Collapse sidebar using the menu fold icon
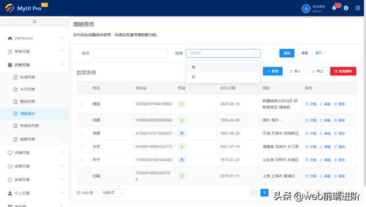This screenshot has width=366, height=207. (34, 22)
